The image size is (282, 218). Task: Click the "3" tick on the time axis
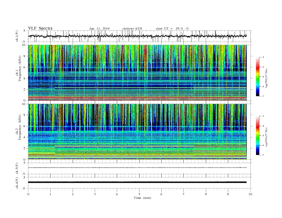[x=95, y=194]
